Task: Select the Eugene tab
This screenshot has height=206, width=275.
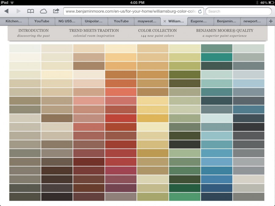Action: click(x=199, y=21)
